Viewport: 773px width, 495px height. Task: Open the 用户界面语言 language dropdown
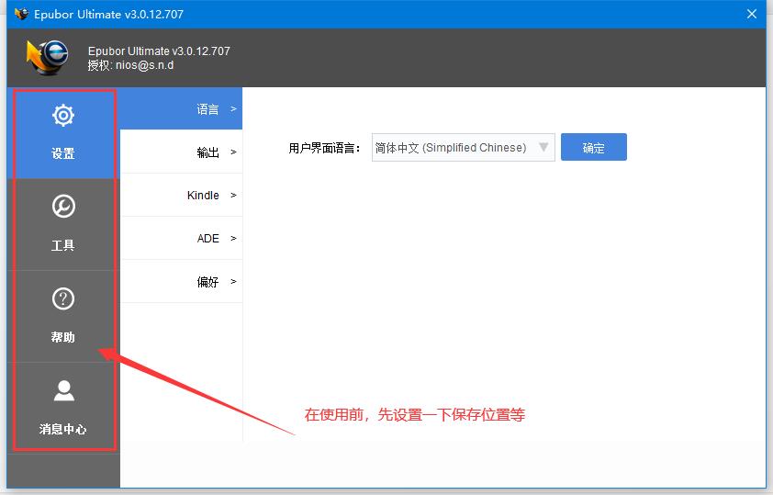coord(463,148)
